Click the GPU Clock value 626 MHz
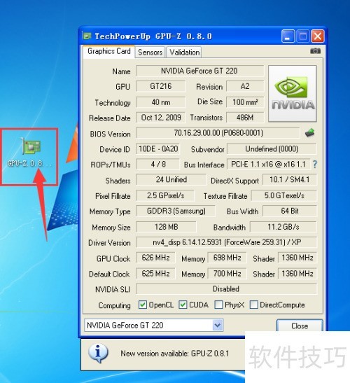This screenshot has width=350, height=383. pos(155,258)
